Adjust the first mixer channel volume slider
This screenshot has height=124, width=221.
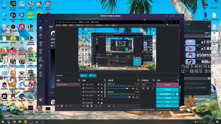119,88
